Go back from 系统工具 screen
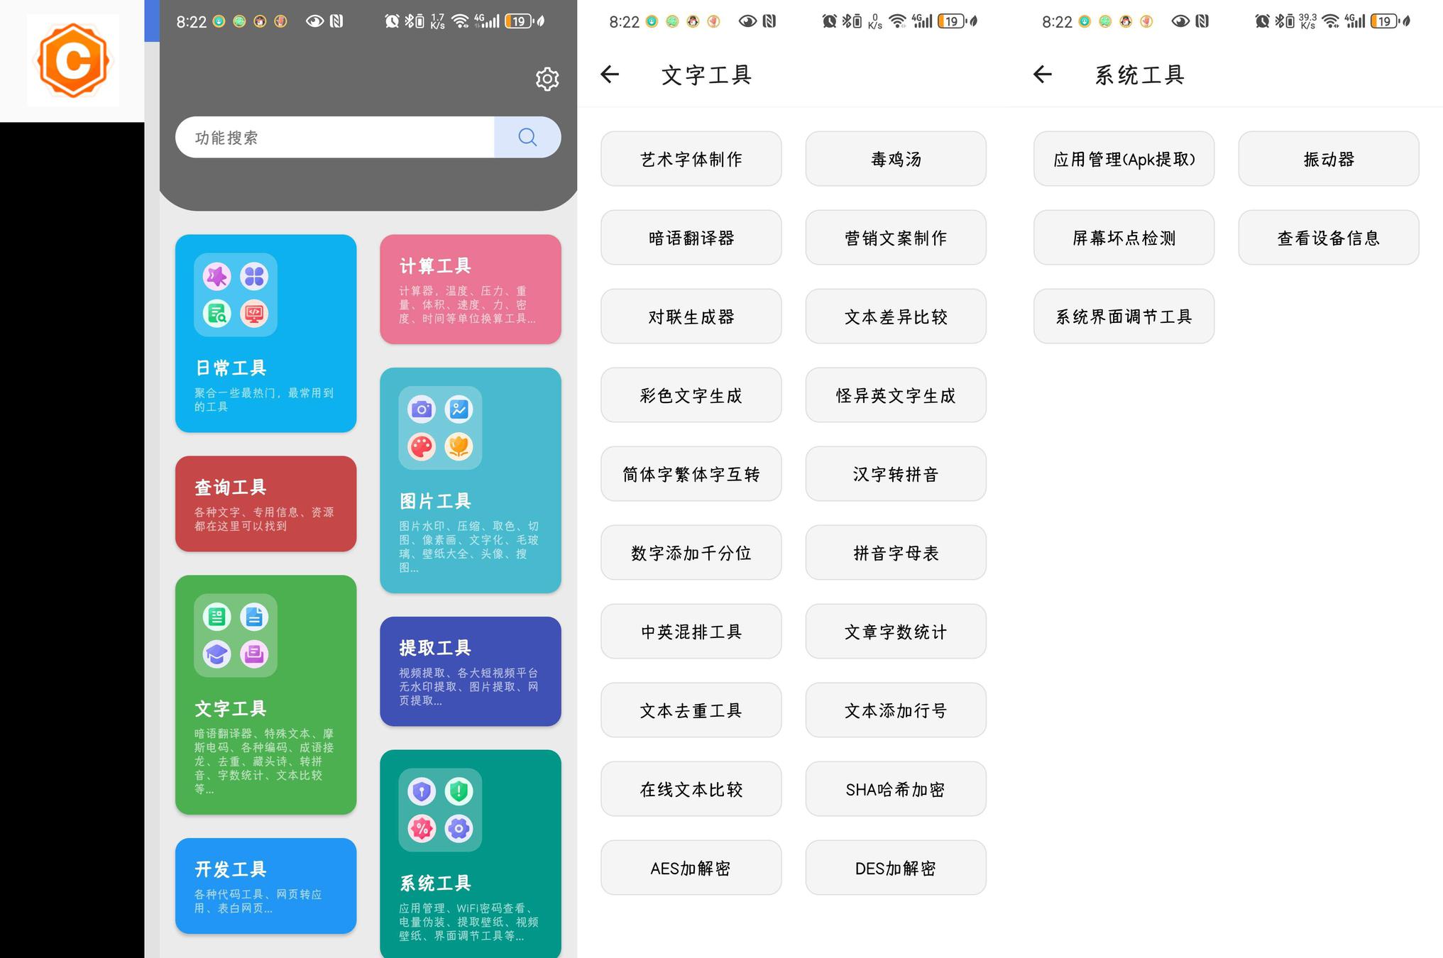Screen dimensions: 1443x958 tap(1042, 75)
